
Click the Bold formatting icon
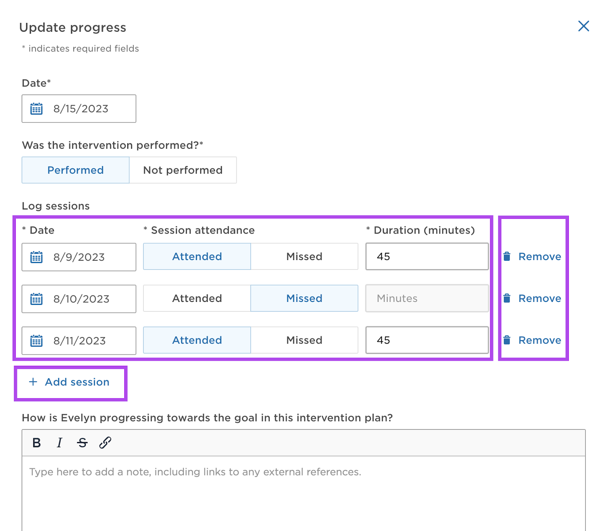point(37,443)
